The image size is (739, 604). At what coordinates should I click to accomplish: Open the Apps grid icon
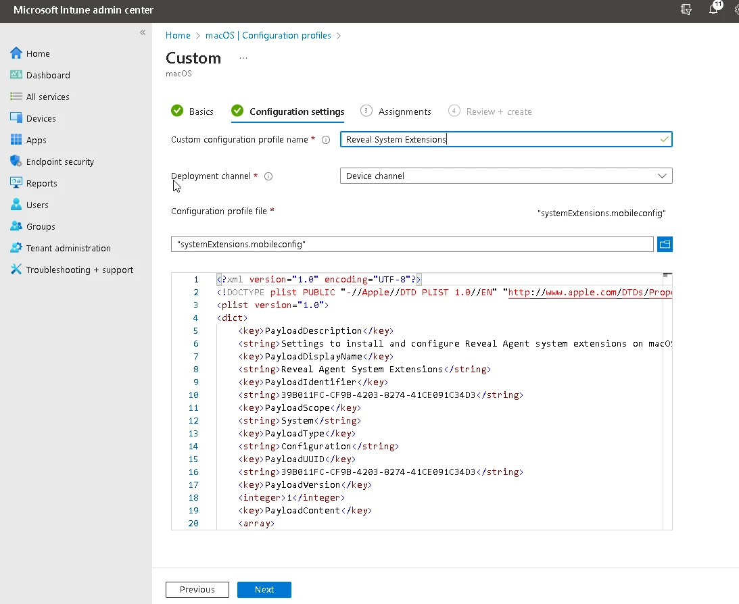(16, 140)
